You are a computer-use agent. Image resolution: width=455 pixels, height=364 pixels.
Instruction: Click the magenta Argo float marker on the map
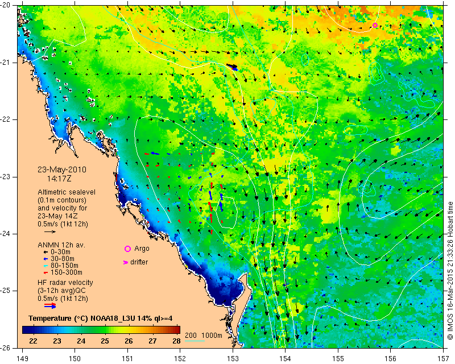[x=375, y=25]
